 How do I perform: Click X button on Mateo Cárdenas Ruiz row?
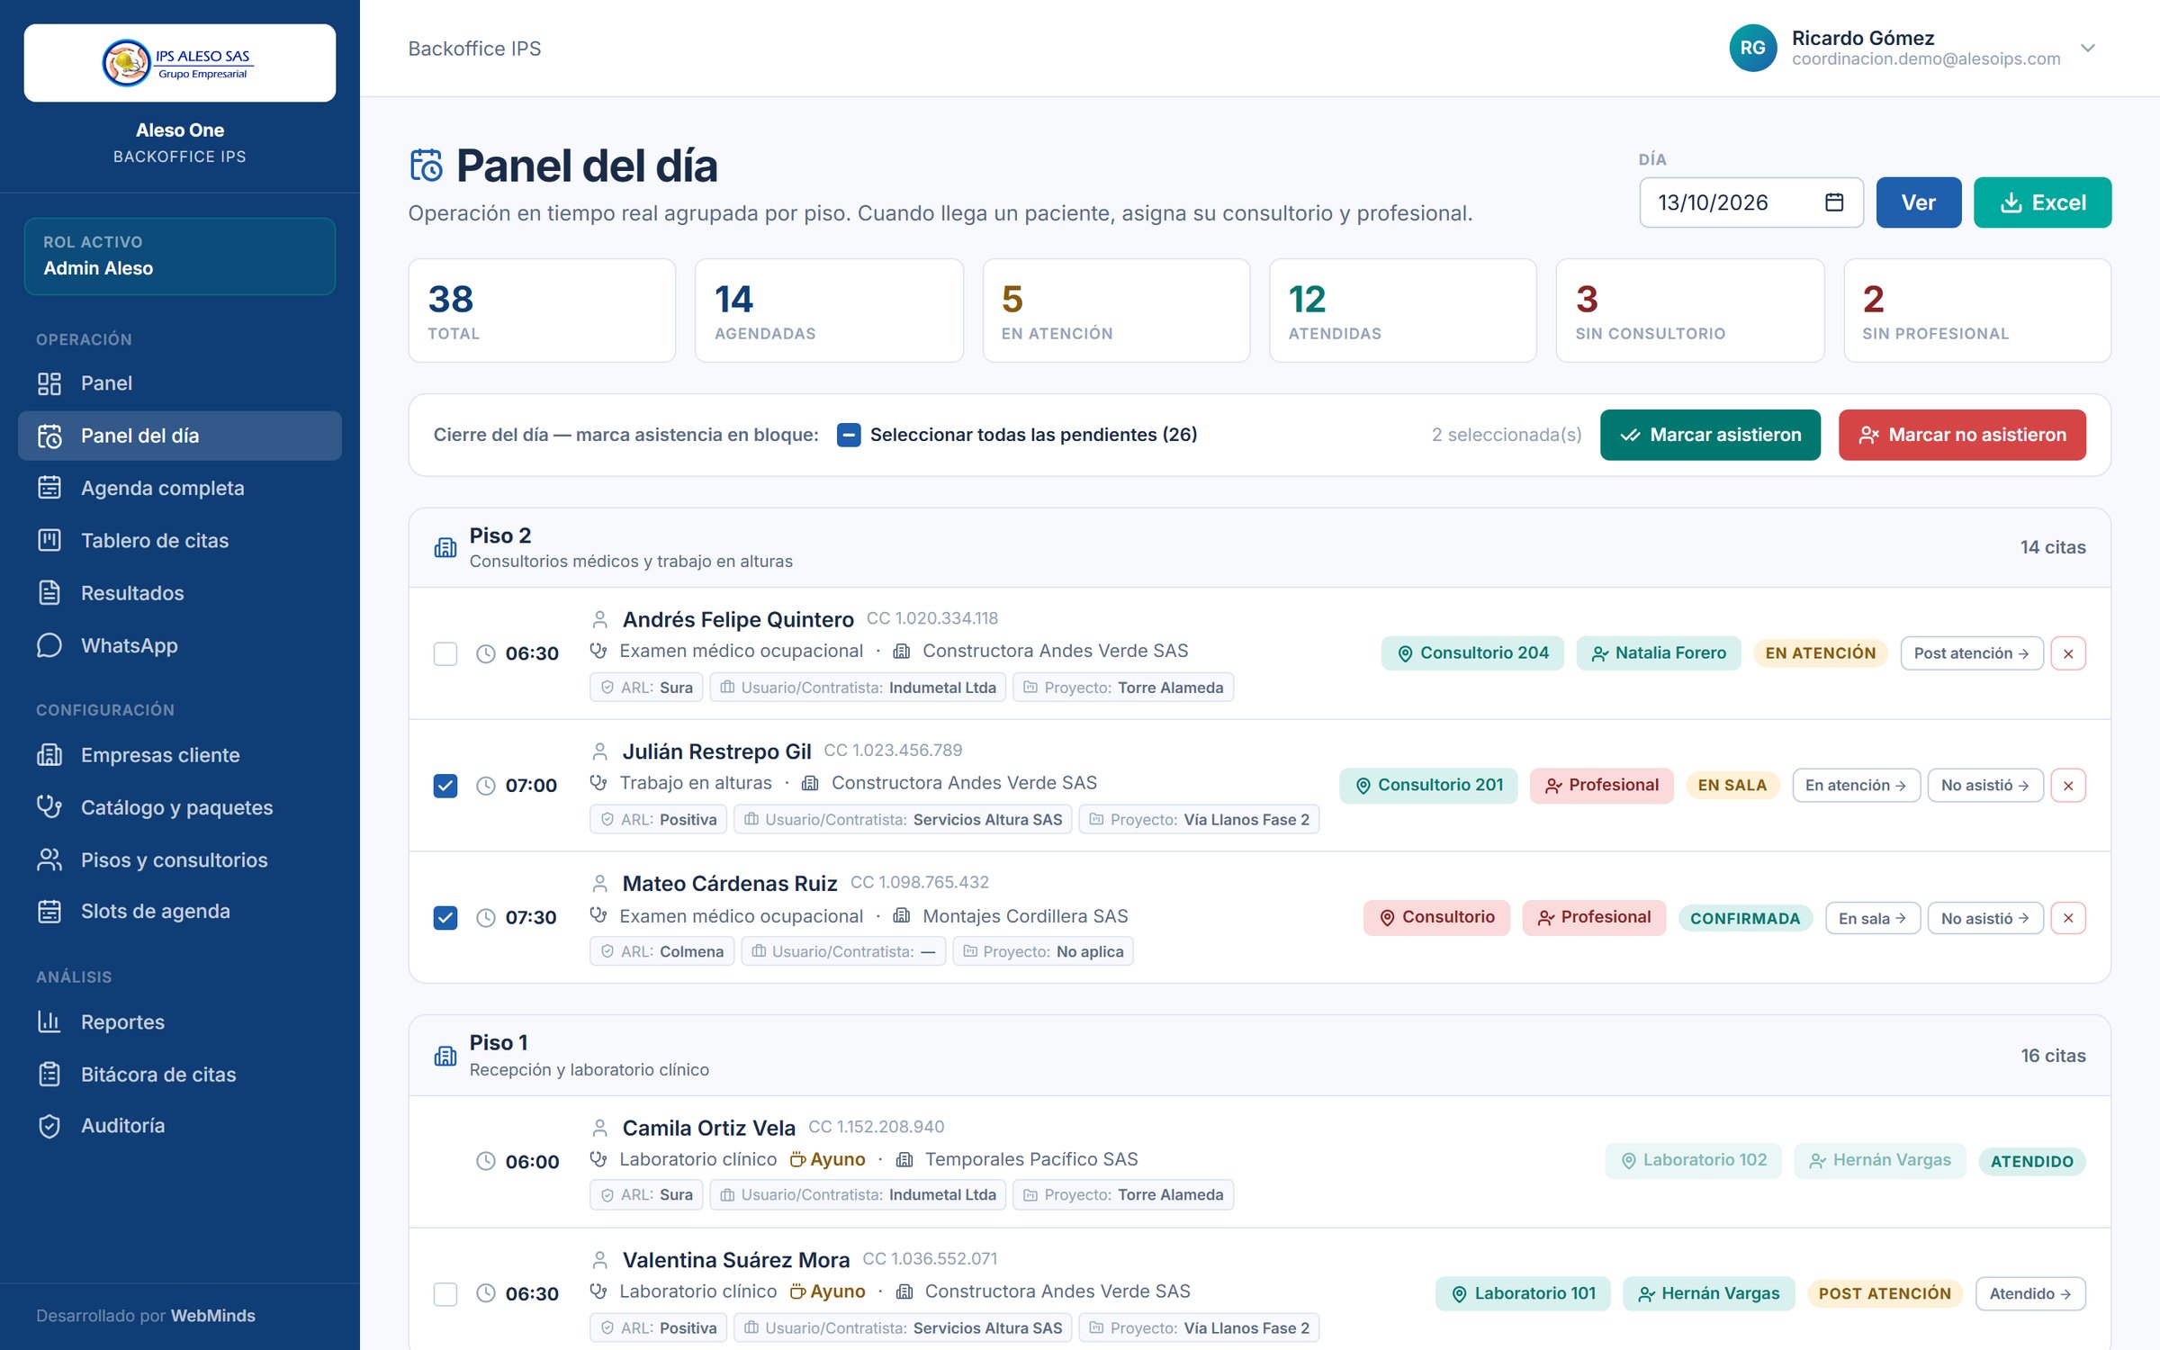click(2068, 918)
